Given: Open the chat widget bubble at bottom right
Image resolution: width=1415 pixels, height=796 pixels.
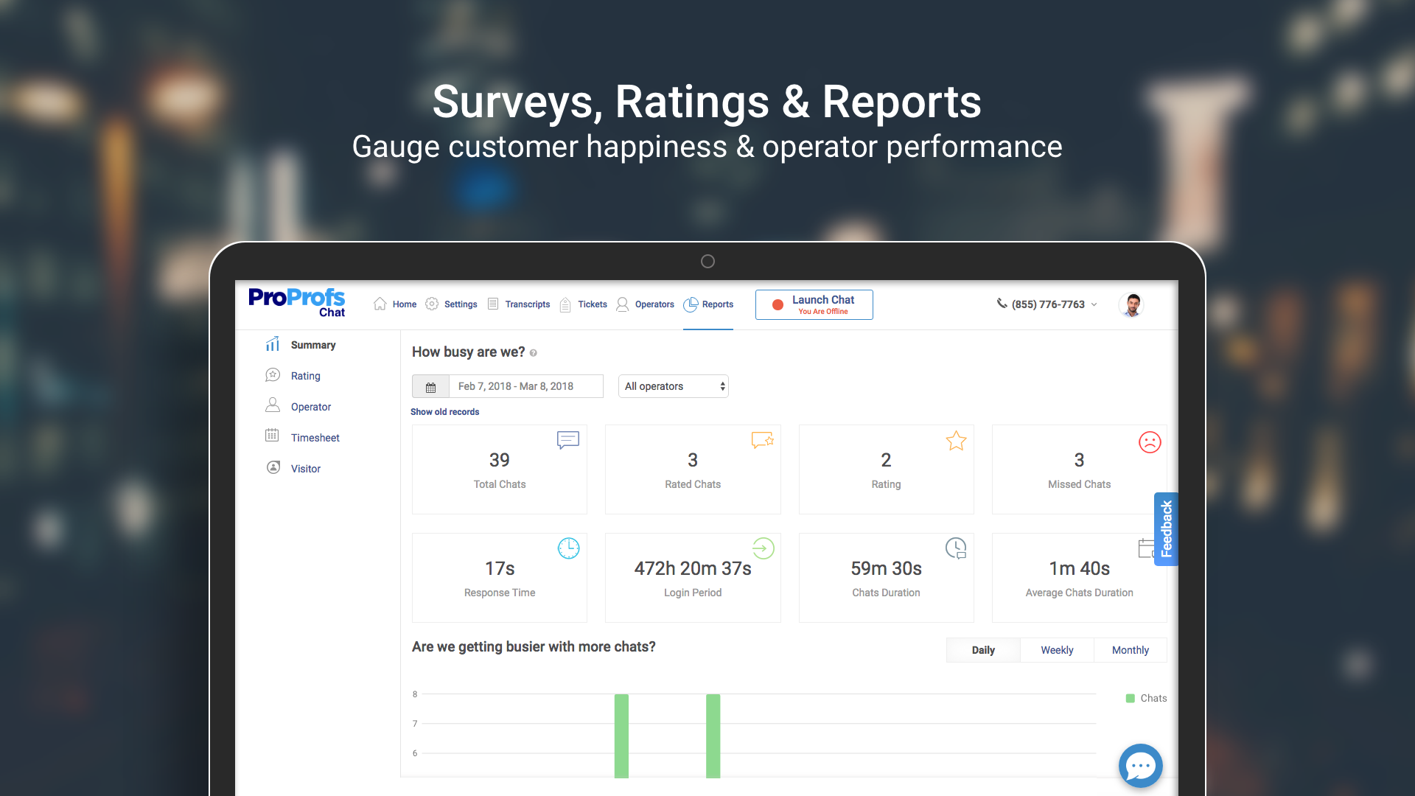Looking at the screenshot, I should (1141, 766).
